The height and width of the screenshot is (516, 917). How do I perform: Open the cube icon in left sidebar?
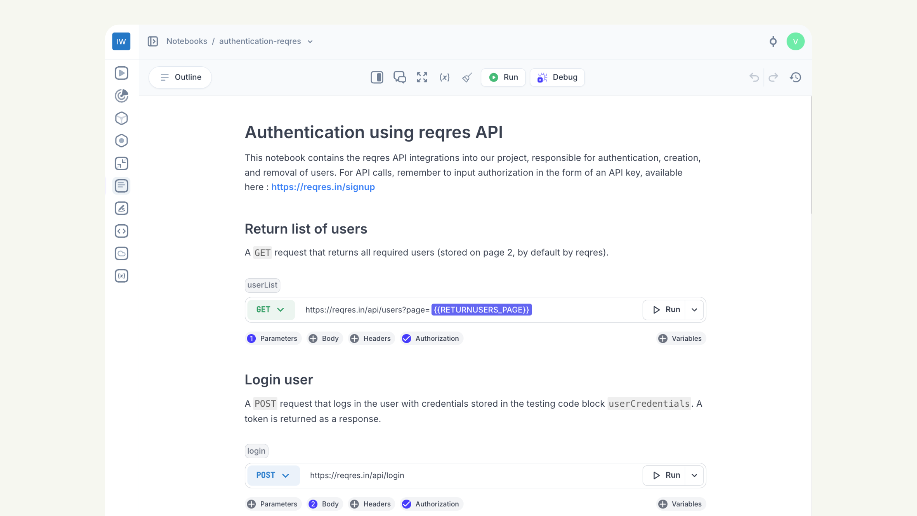click(121, 118)
